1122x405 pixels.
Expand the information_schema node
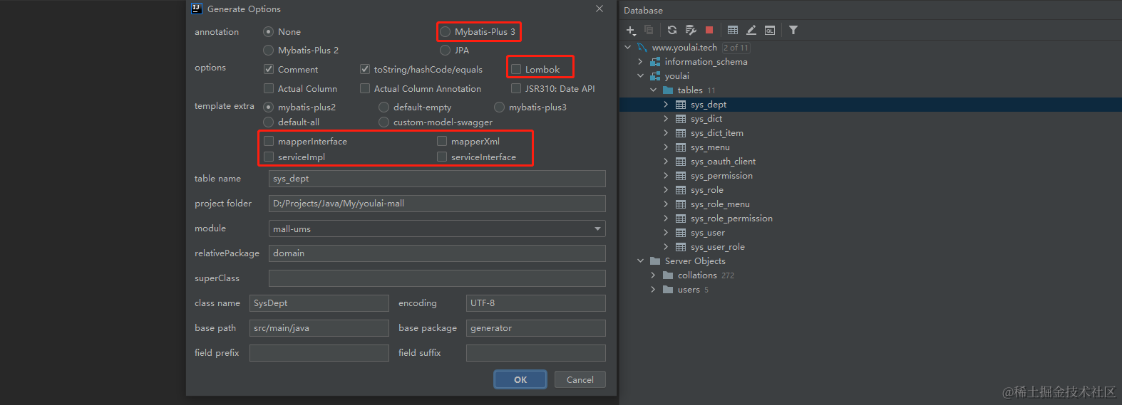[641, 62]
